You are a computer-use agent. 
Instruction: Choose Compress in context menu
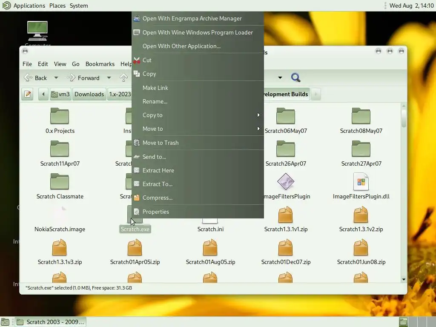[x=198, y=198]
